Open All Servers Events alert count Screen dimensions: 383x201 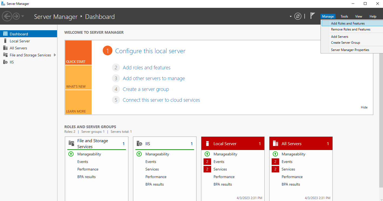point(275,162)
